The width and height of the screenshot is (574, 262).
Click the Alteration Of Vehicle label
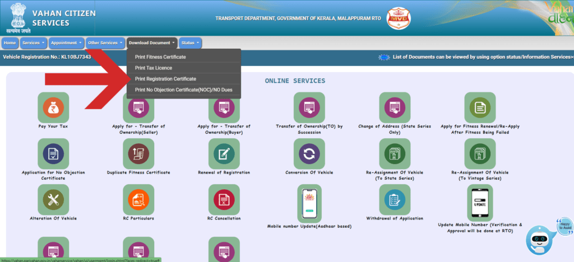tap(53, 218)
